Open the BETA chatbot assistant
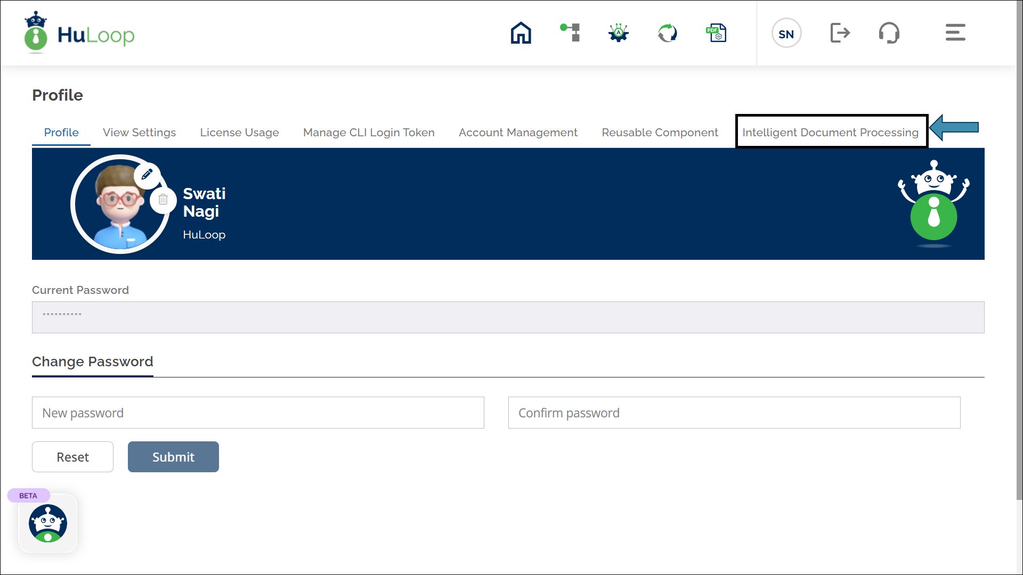The image size is (1023, 575). tap(48, 523)
